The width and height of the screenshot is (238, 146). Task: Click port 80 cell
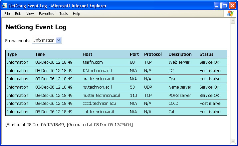pyautogui.click(x=132, y=62)
